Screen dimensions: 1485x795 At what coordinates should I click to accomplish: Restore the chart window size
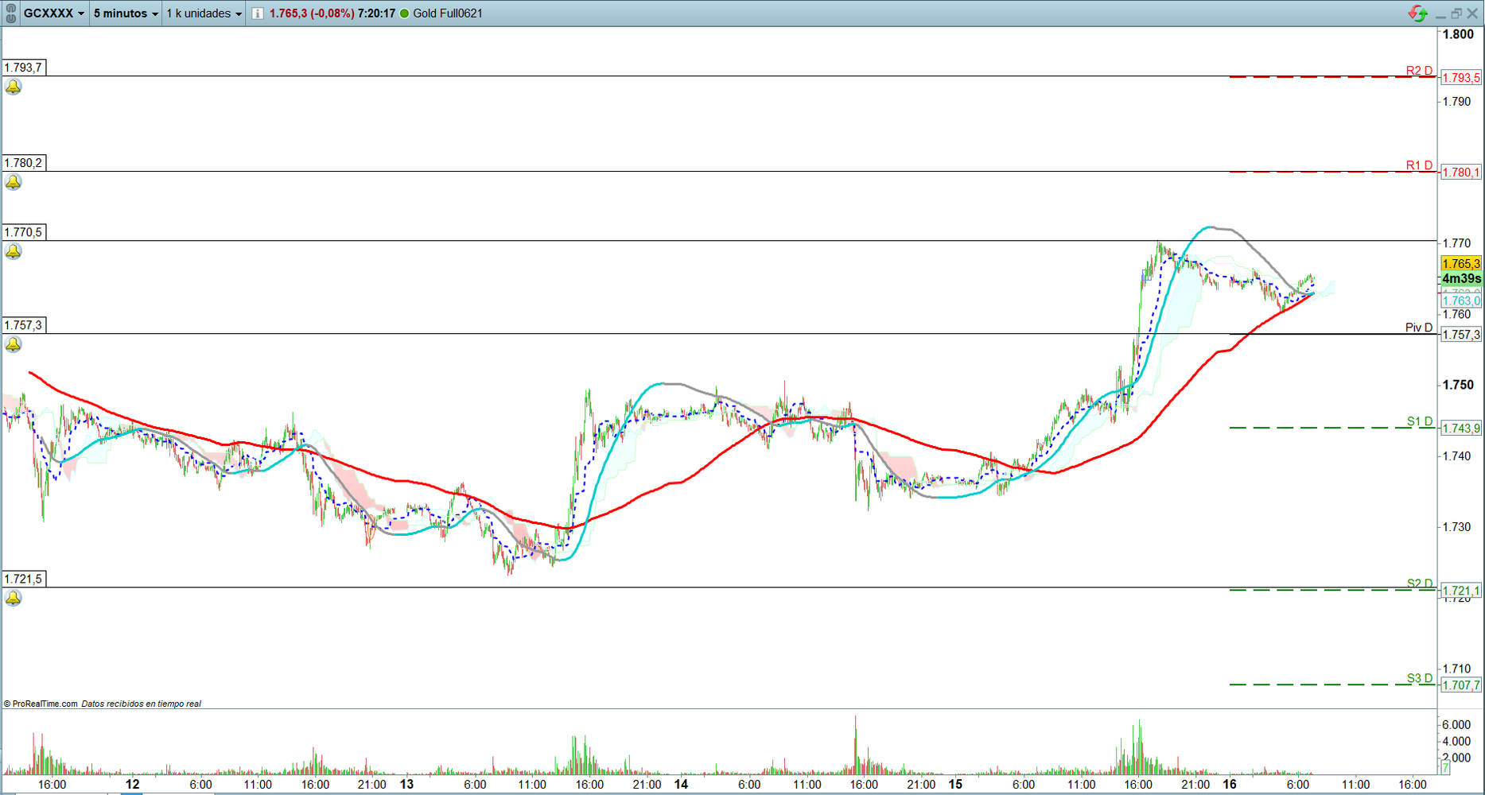click(1456, 14)
